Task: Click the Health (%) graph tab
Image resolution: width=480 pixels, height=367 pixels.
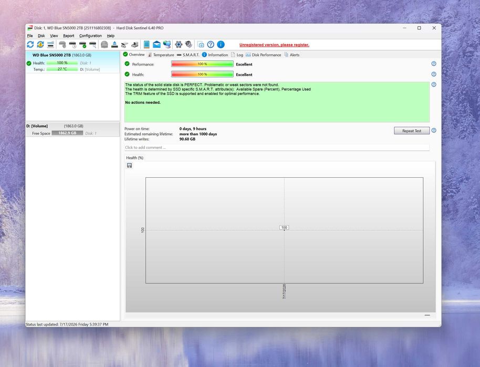Action: pos(134,158)
